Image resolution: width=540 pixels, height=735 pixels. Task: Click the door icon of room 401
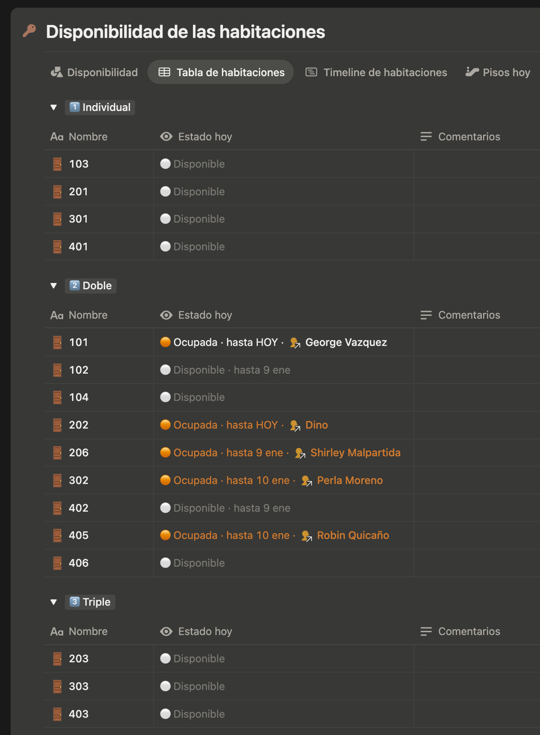click(x=57, y=247)
